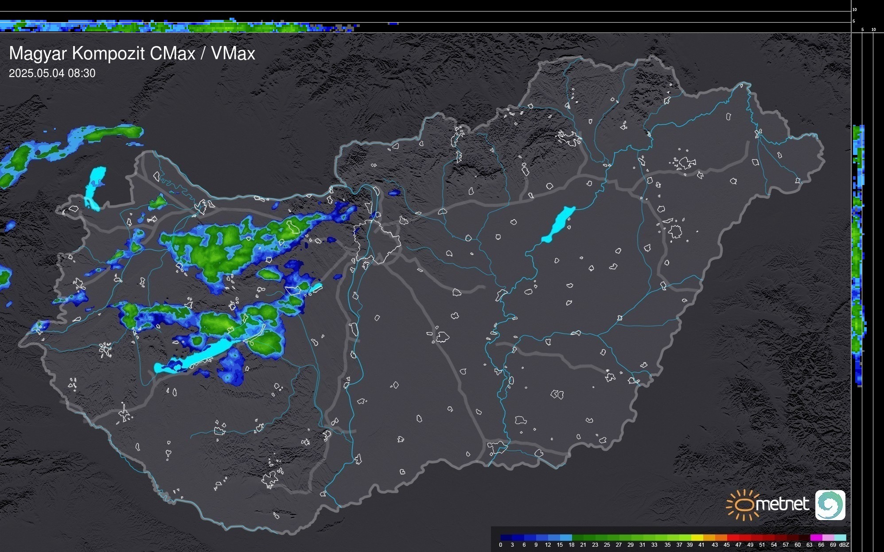Click the Magyar Kompozit CMax / VMax title
884x552 pixels.
click(132, 54)
